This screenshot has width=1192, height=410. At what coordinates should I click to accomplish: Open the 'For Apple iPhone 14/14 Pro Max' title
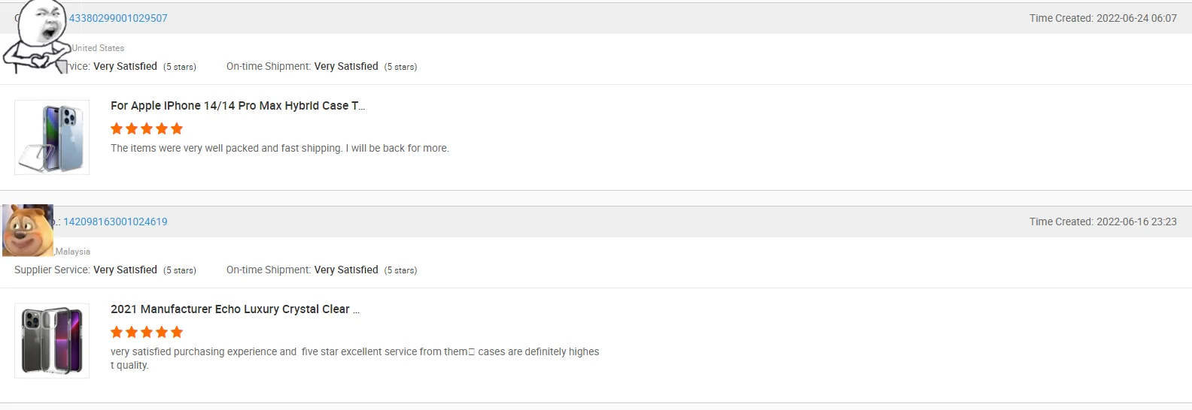(x=237, y=106)
